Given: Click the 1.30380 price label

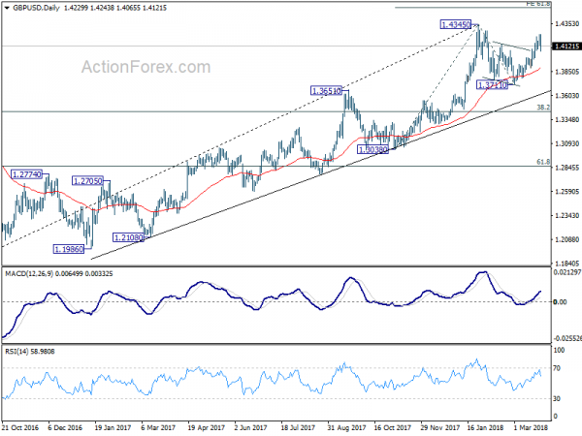Looking at the screenshot, I should pos(372,149).
